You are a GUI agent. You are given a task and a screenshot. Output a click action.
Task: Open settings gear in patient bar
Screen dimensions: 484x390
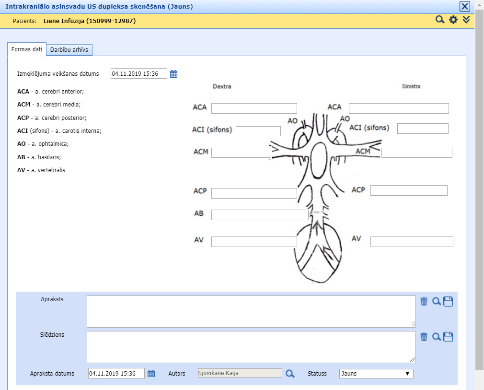tap(453, 20)
